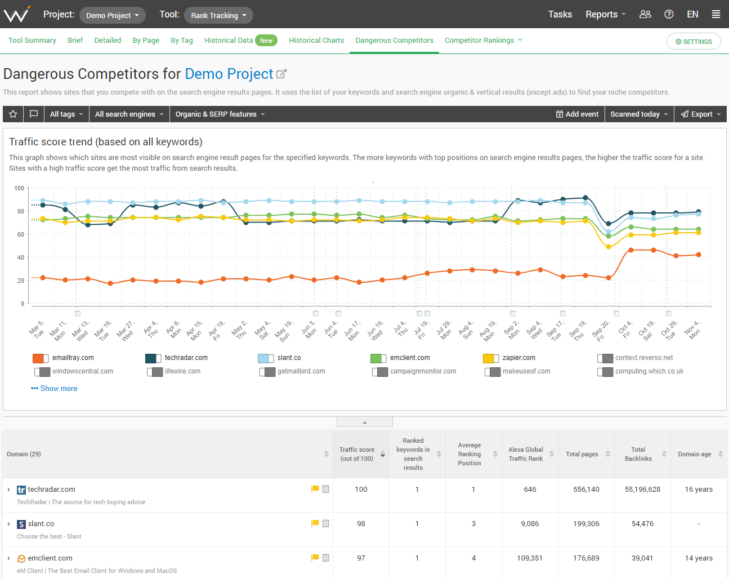Toggle slant.co chart series
Image resolution: width=729 pixels, height=578 pixels.
tap(266, 358)
